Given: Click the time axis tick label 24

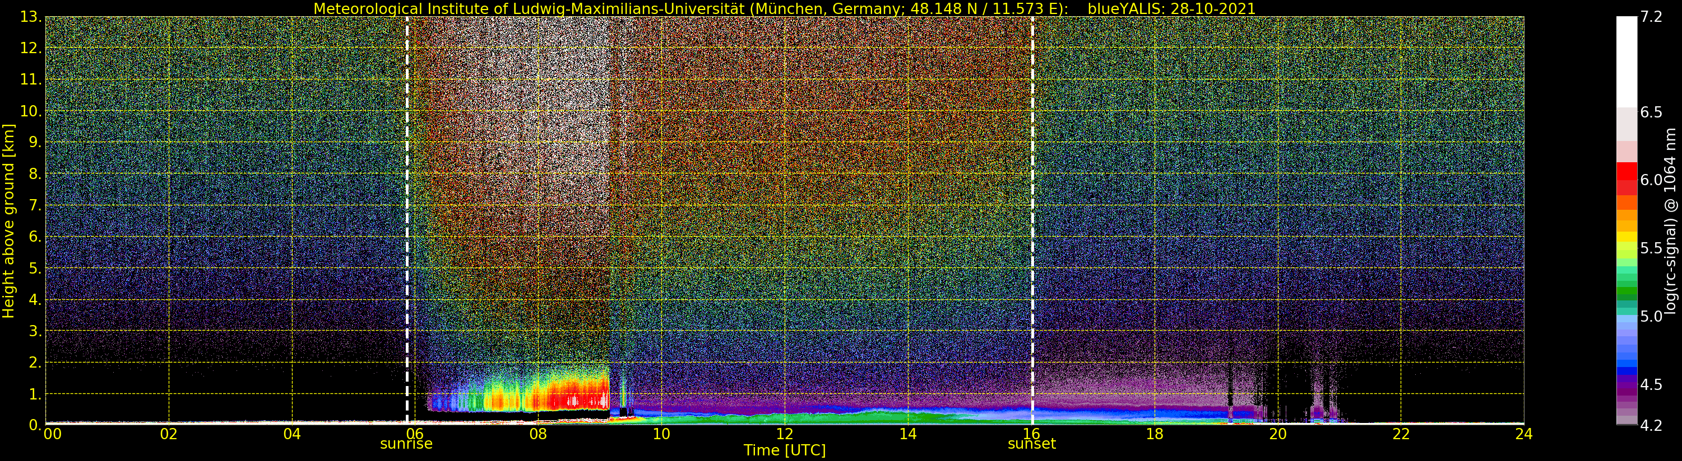Looking at the screenshot, I should click(x=1523, y=434).
